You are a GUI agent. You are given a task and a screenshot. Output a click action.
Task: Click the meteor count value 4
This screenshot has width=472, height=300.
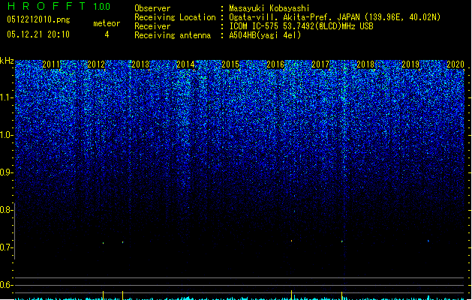[107, 34]
